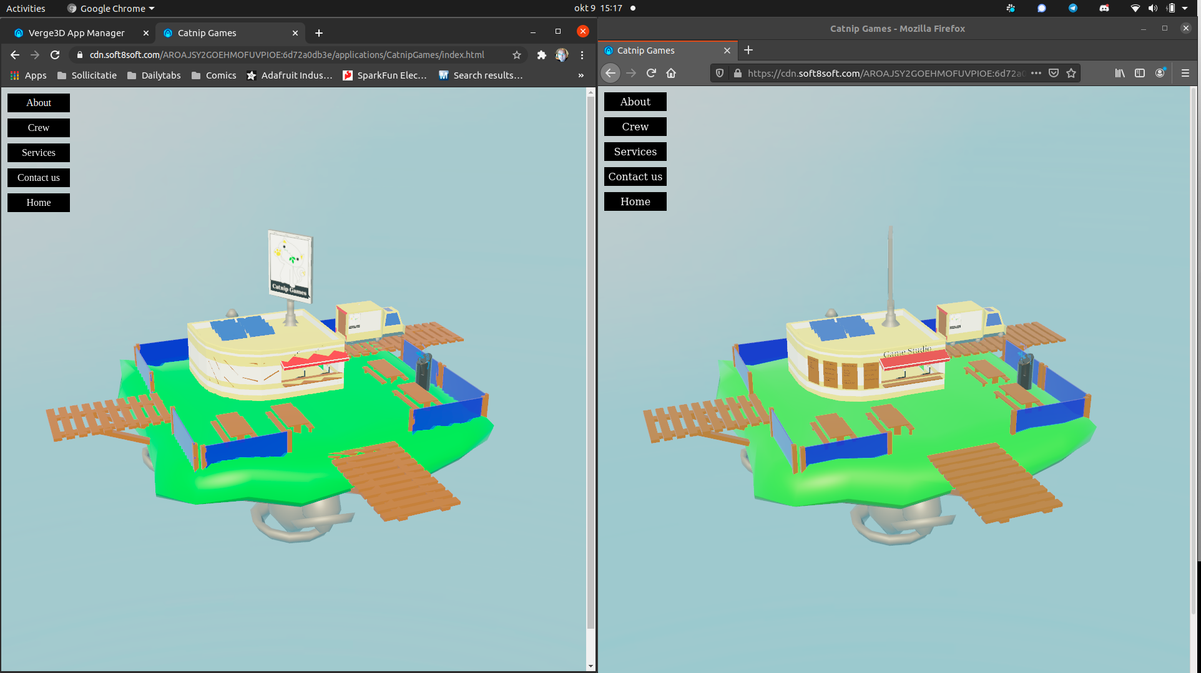The width and height of the screenshot is (1201, 673).
Task: Open the Apps shortcut in bookmarks bar
Action: [x=29, y=75]
